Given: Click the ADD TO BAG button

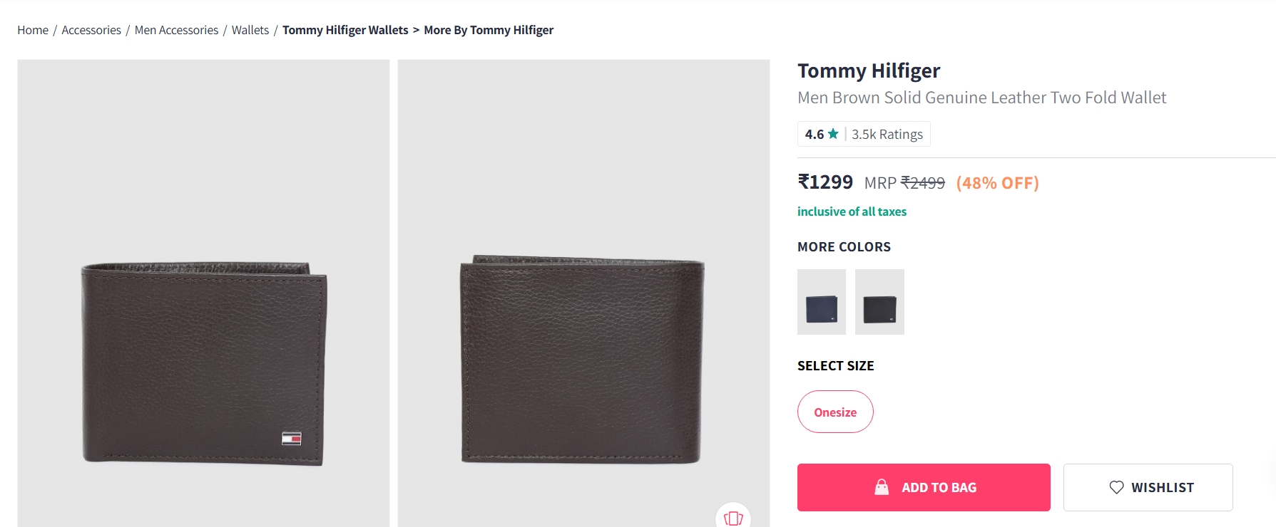Looking at the screenshot, I should click(924, 487).
